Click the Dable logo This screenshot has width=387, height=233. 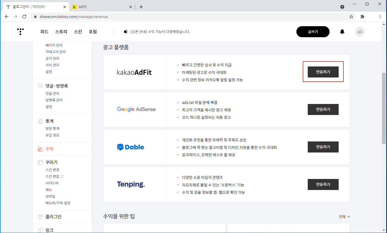pyautogui.click(x=130, y=147)
